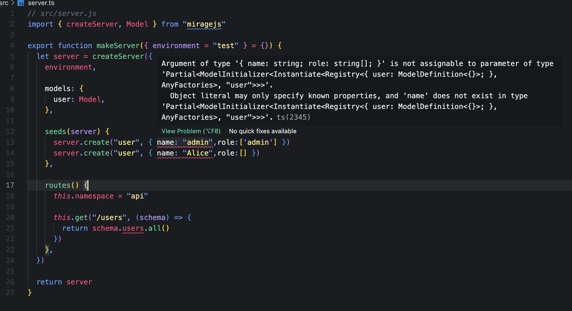Click the squiggly-underlined name property on line 13
The width and height of the screenshot is (572, 311).
(166, 142)
